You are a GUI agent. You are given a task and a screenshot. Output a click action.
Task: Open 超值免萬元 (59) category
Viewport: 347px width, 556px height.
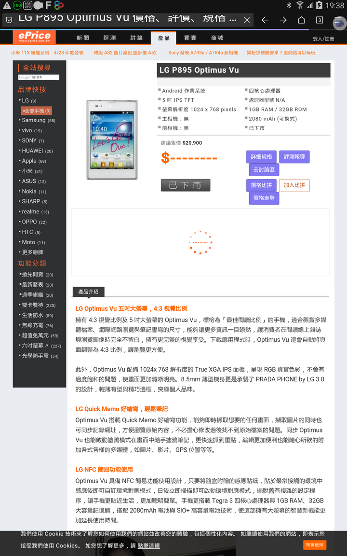[x=39, y=335]
